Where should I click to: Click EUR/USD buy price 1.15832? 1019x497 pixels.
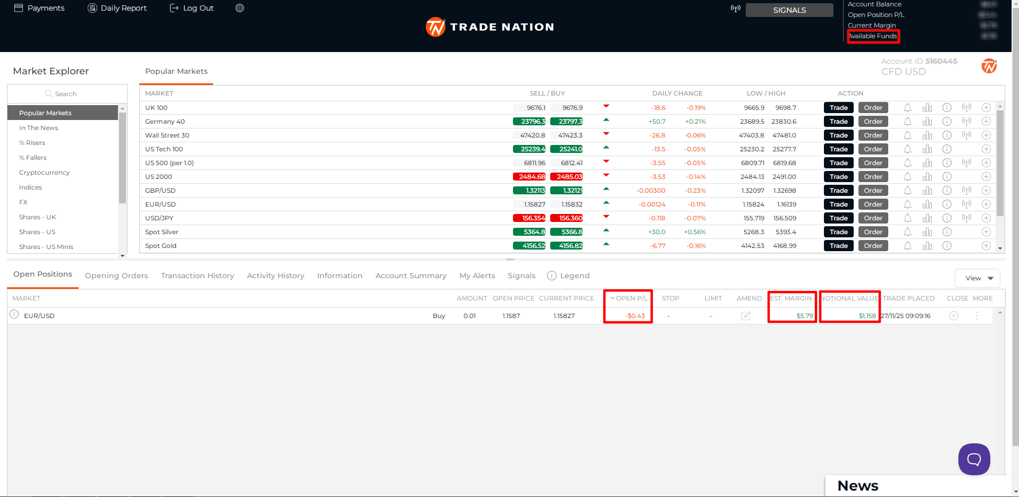click(567, 204)
